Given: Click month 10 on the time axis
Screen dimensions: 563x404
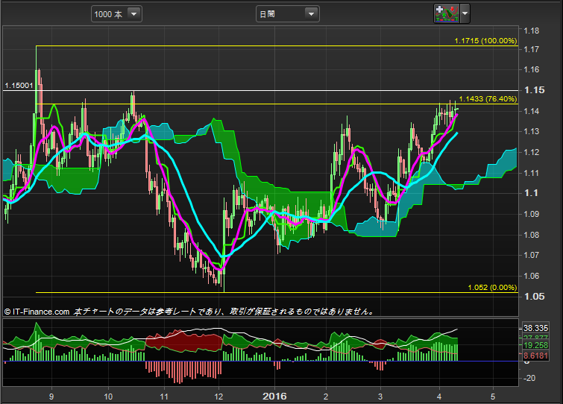Looking at the screenshot, I should pos(108,397).
